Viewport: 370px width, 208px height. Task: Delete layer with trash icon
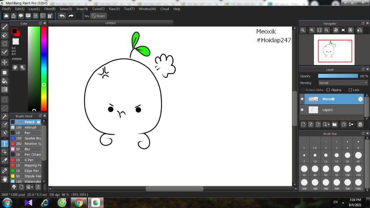pyautogui.click(x=360, y=124)
